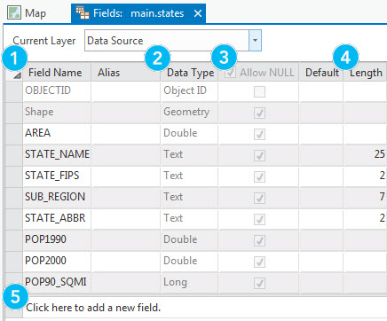This screenshot has height=321, width=387.
Task: Click the Data Source combo box
Action: coord(173,40)
